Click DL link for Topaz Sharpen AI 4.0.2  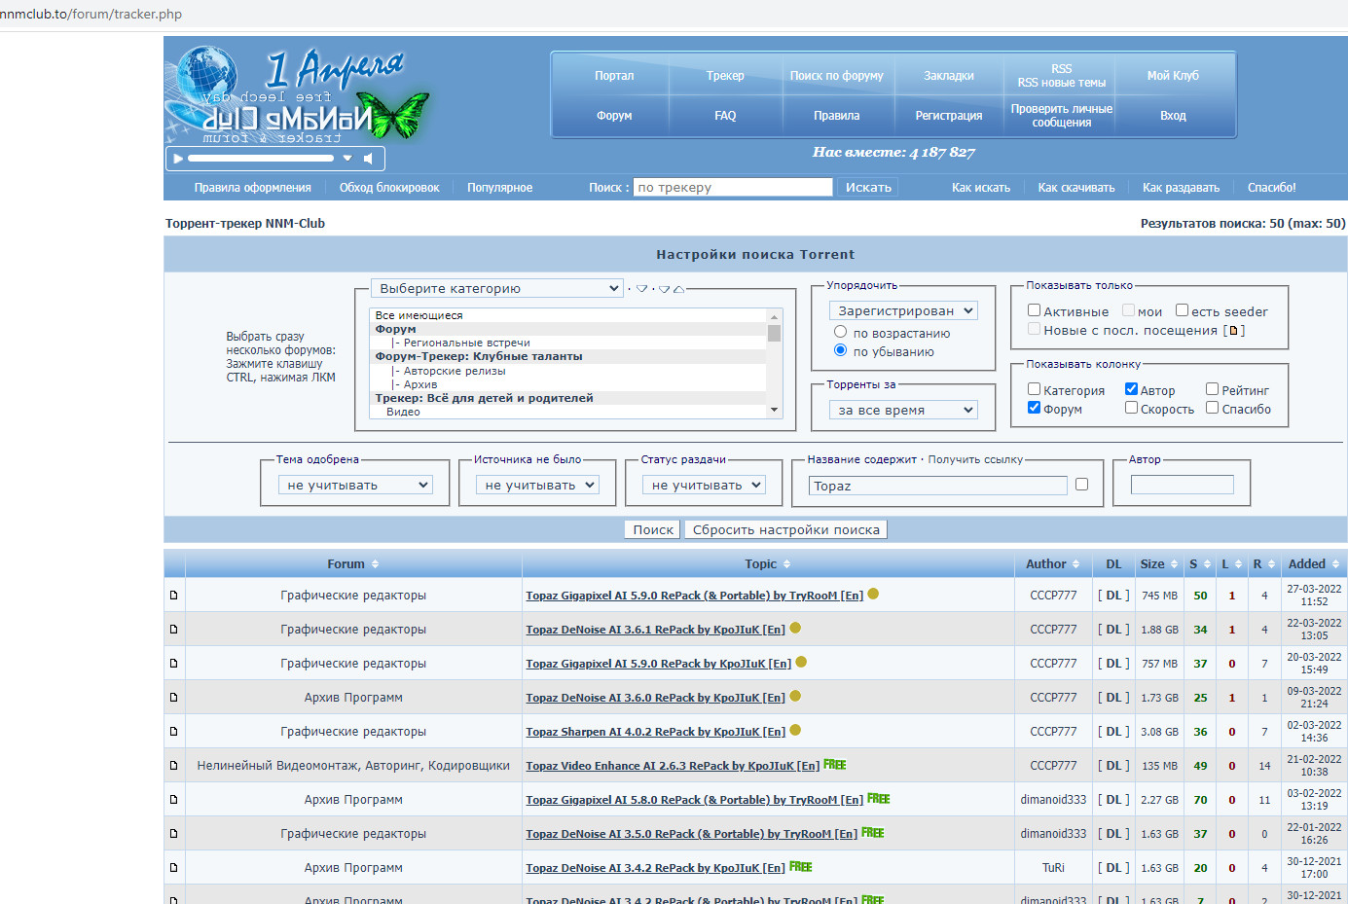pyautogui.click(x=1113, y=731)
